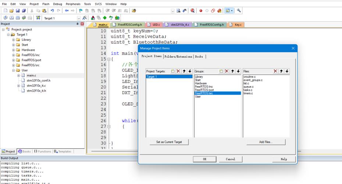The image size is (342, 184).
Task: Open the Flash menu
Action: (46, 4)
